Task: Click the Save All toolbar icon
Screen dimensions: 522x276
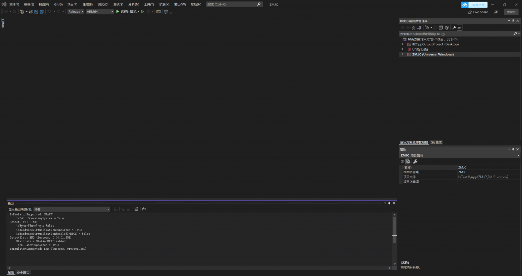Action: [x=41, y=11]
